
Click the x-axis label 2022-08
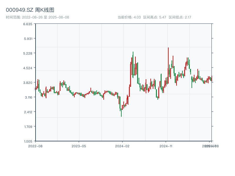click(x=35, y=146)
